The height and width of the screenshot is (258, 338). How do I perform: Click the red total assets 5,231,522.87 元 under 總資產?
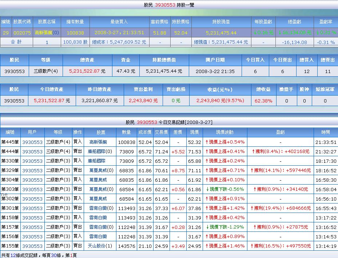click(87, 71)
